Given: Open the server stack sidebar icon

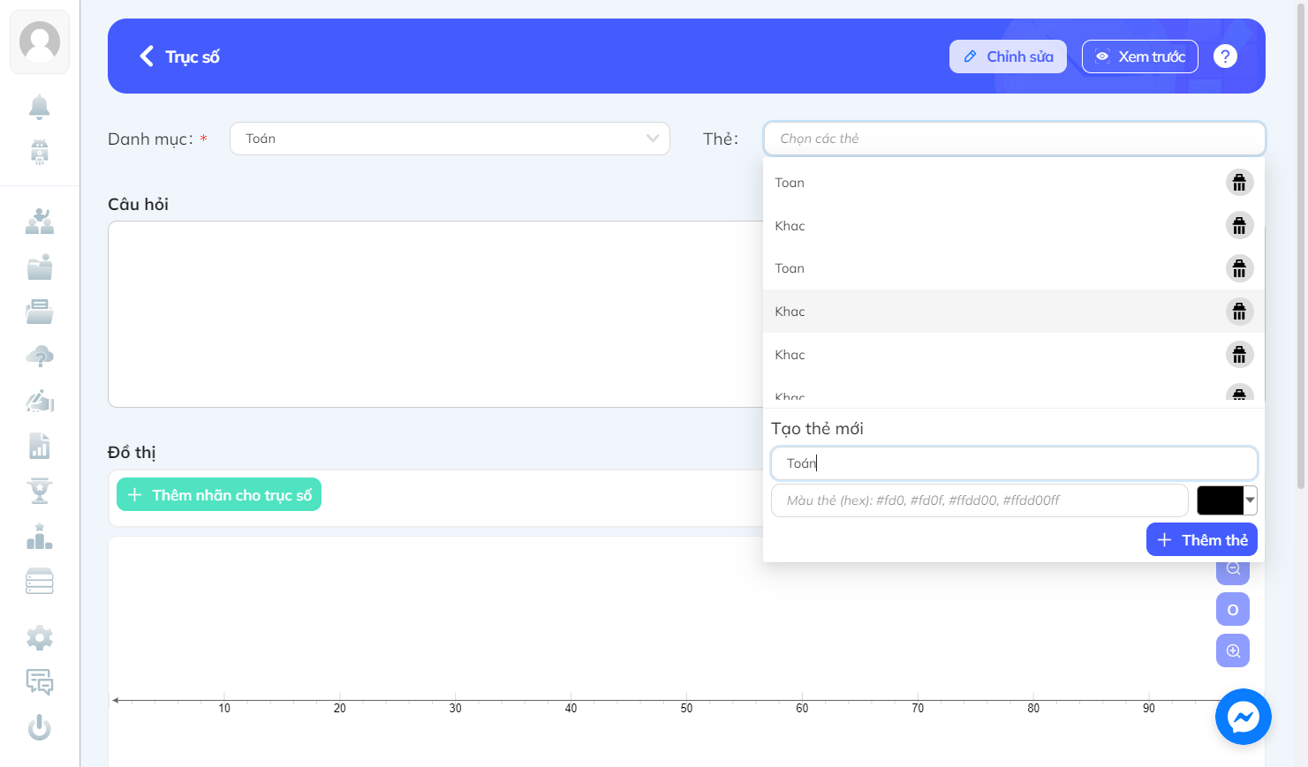Looking at the screenshot, I should 40,581.
